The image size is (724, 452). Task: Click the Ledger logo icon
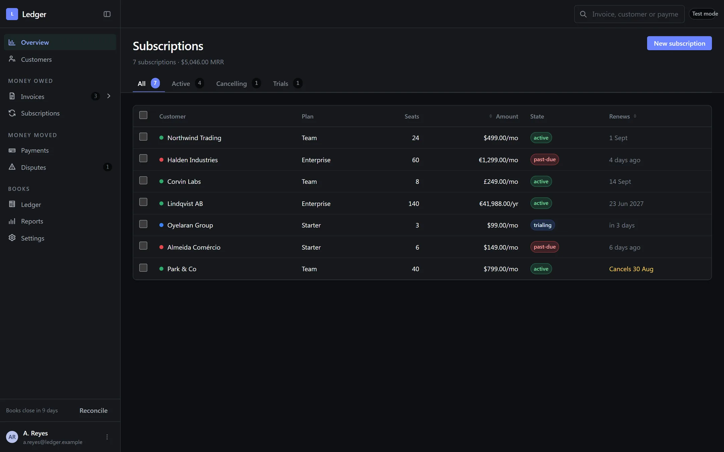tap(12, 14)
